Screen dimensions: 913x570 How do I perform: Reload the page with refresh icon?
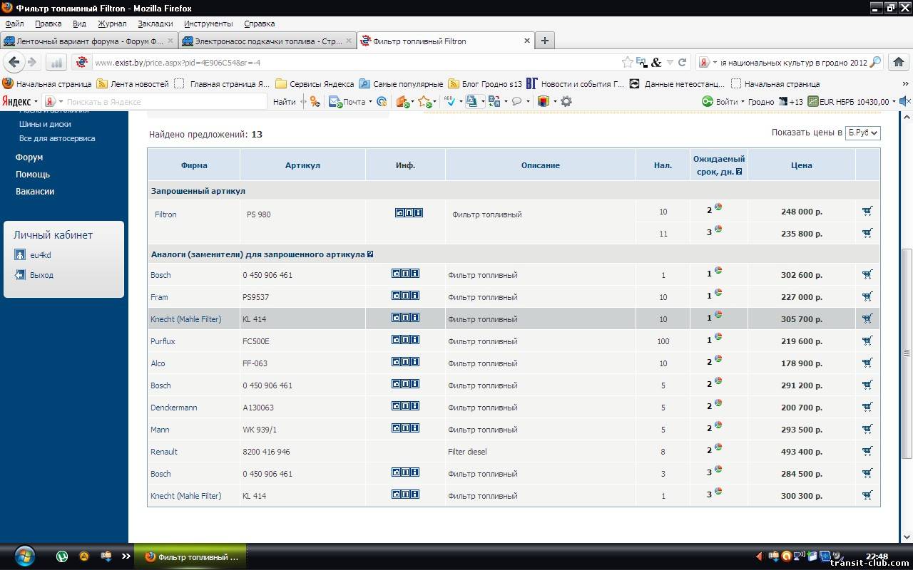coord(682,63)
